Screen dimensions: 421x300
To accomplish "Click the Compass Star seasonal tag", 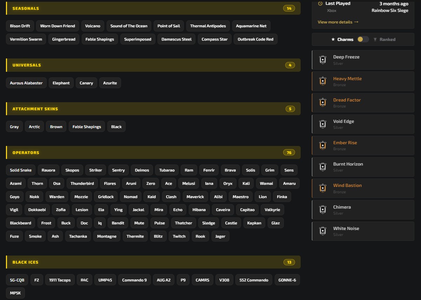I will click(x=215, y=39).
